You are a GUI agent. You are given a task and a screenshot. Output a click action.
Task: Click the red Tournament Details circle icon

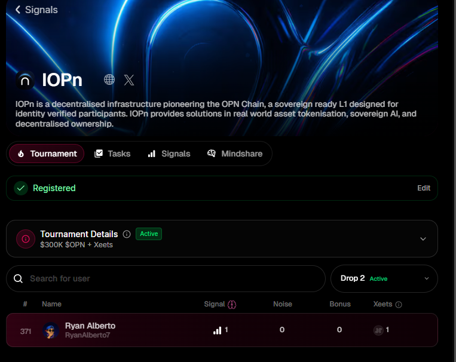tap(26, 239)
